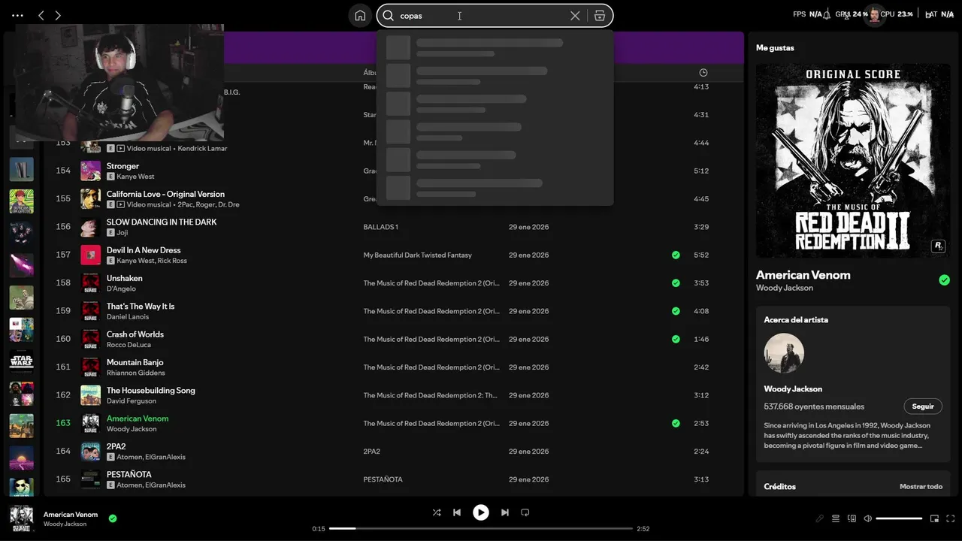The image size is (962, 541).
Task: Click the search magnifier icon
Action: pyautogui.click(x=389, y=16)
